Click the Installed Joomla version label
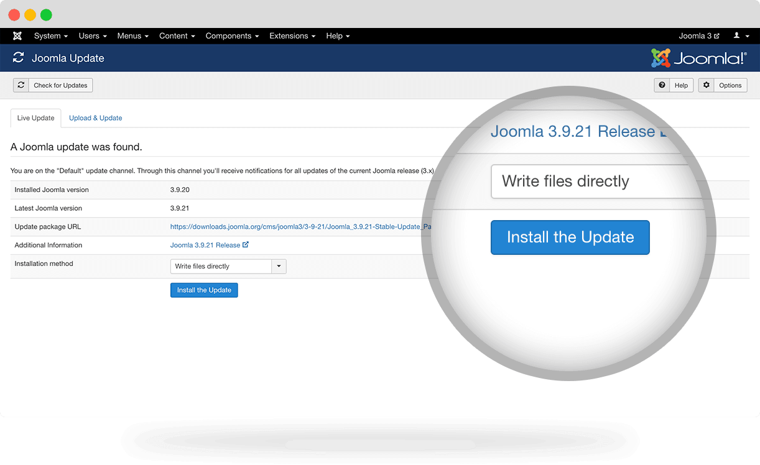 pyautogui.click(x=52, y=190)
